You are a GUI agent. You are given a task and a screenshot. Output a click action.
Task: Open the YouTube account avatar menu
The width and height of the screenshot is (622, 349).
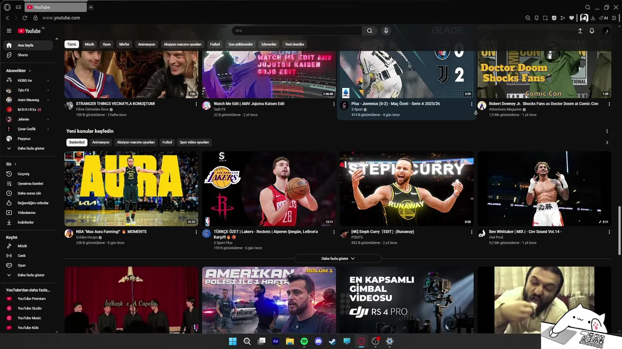(605, 31)
